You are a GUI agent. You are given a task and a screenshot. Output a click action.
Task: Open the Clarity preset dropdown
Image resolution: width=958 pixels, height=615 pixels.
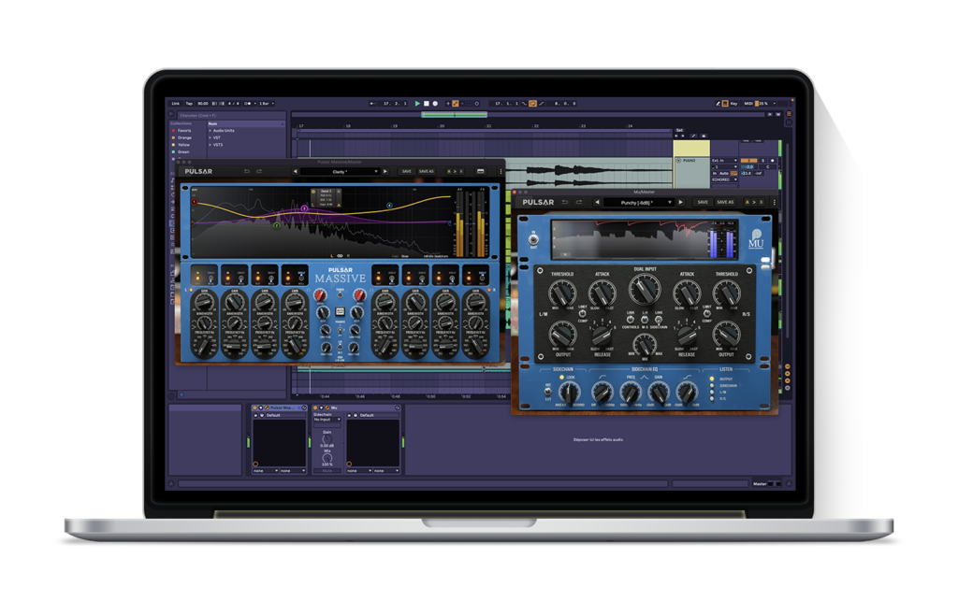[x=340, y=171]
